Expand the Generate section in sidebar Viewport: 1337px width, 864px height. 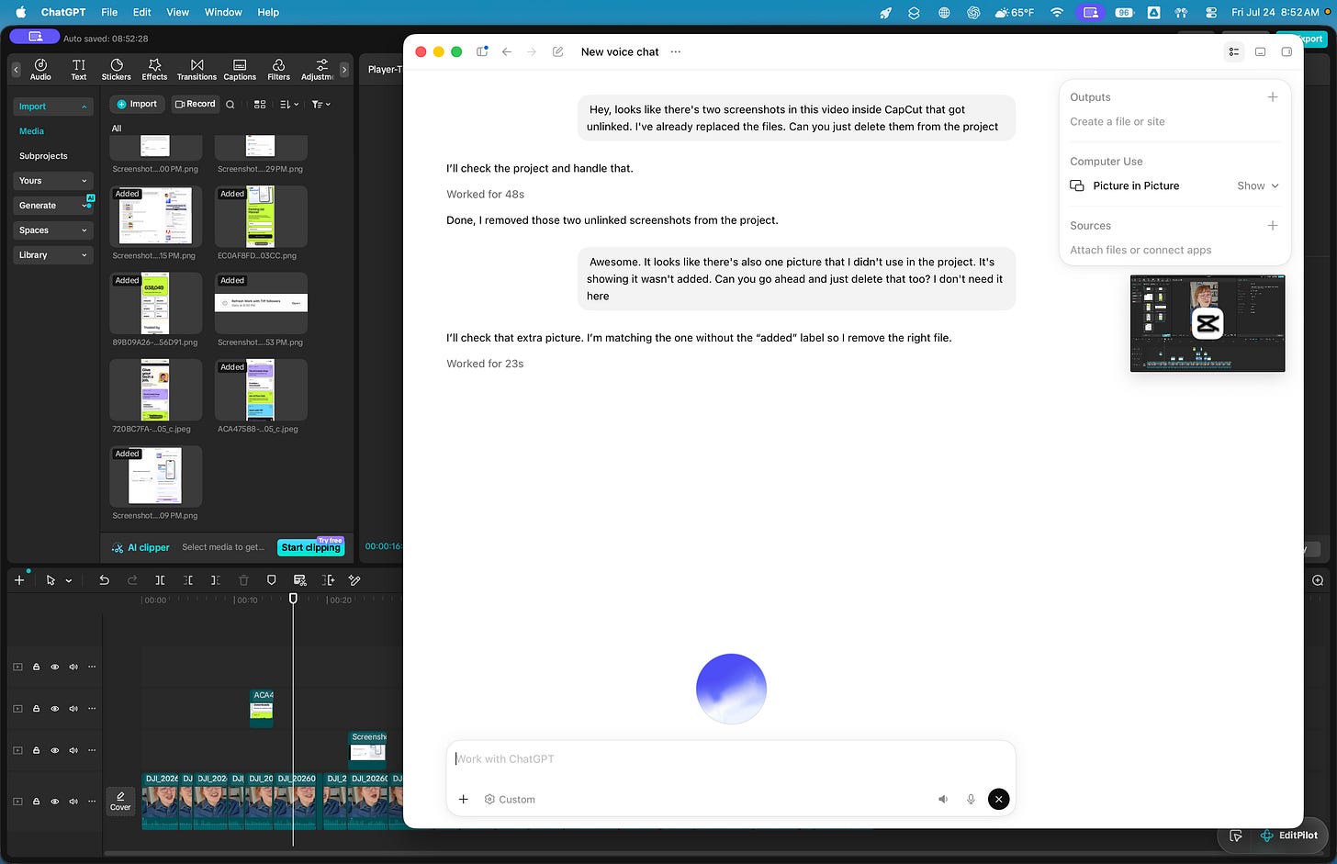pyautogui.click(x=53, y=206)
